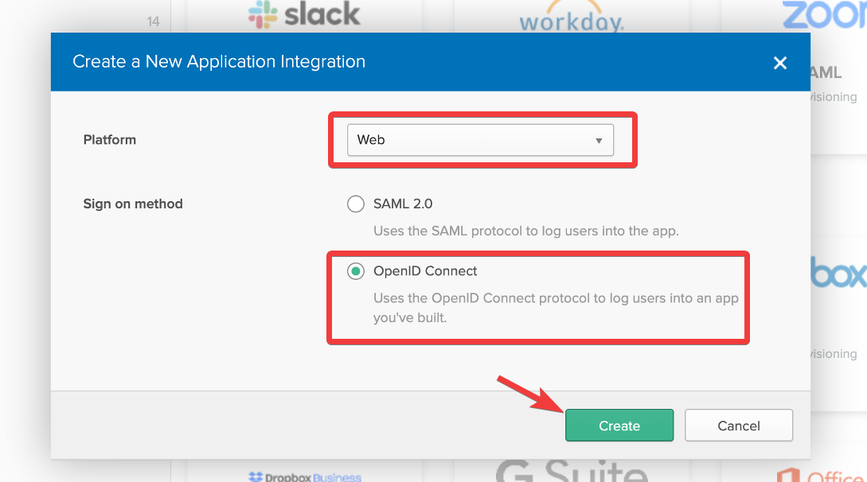
Task: Open the Platform dropdown
Action: 480,140
